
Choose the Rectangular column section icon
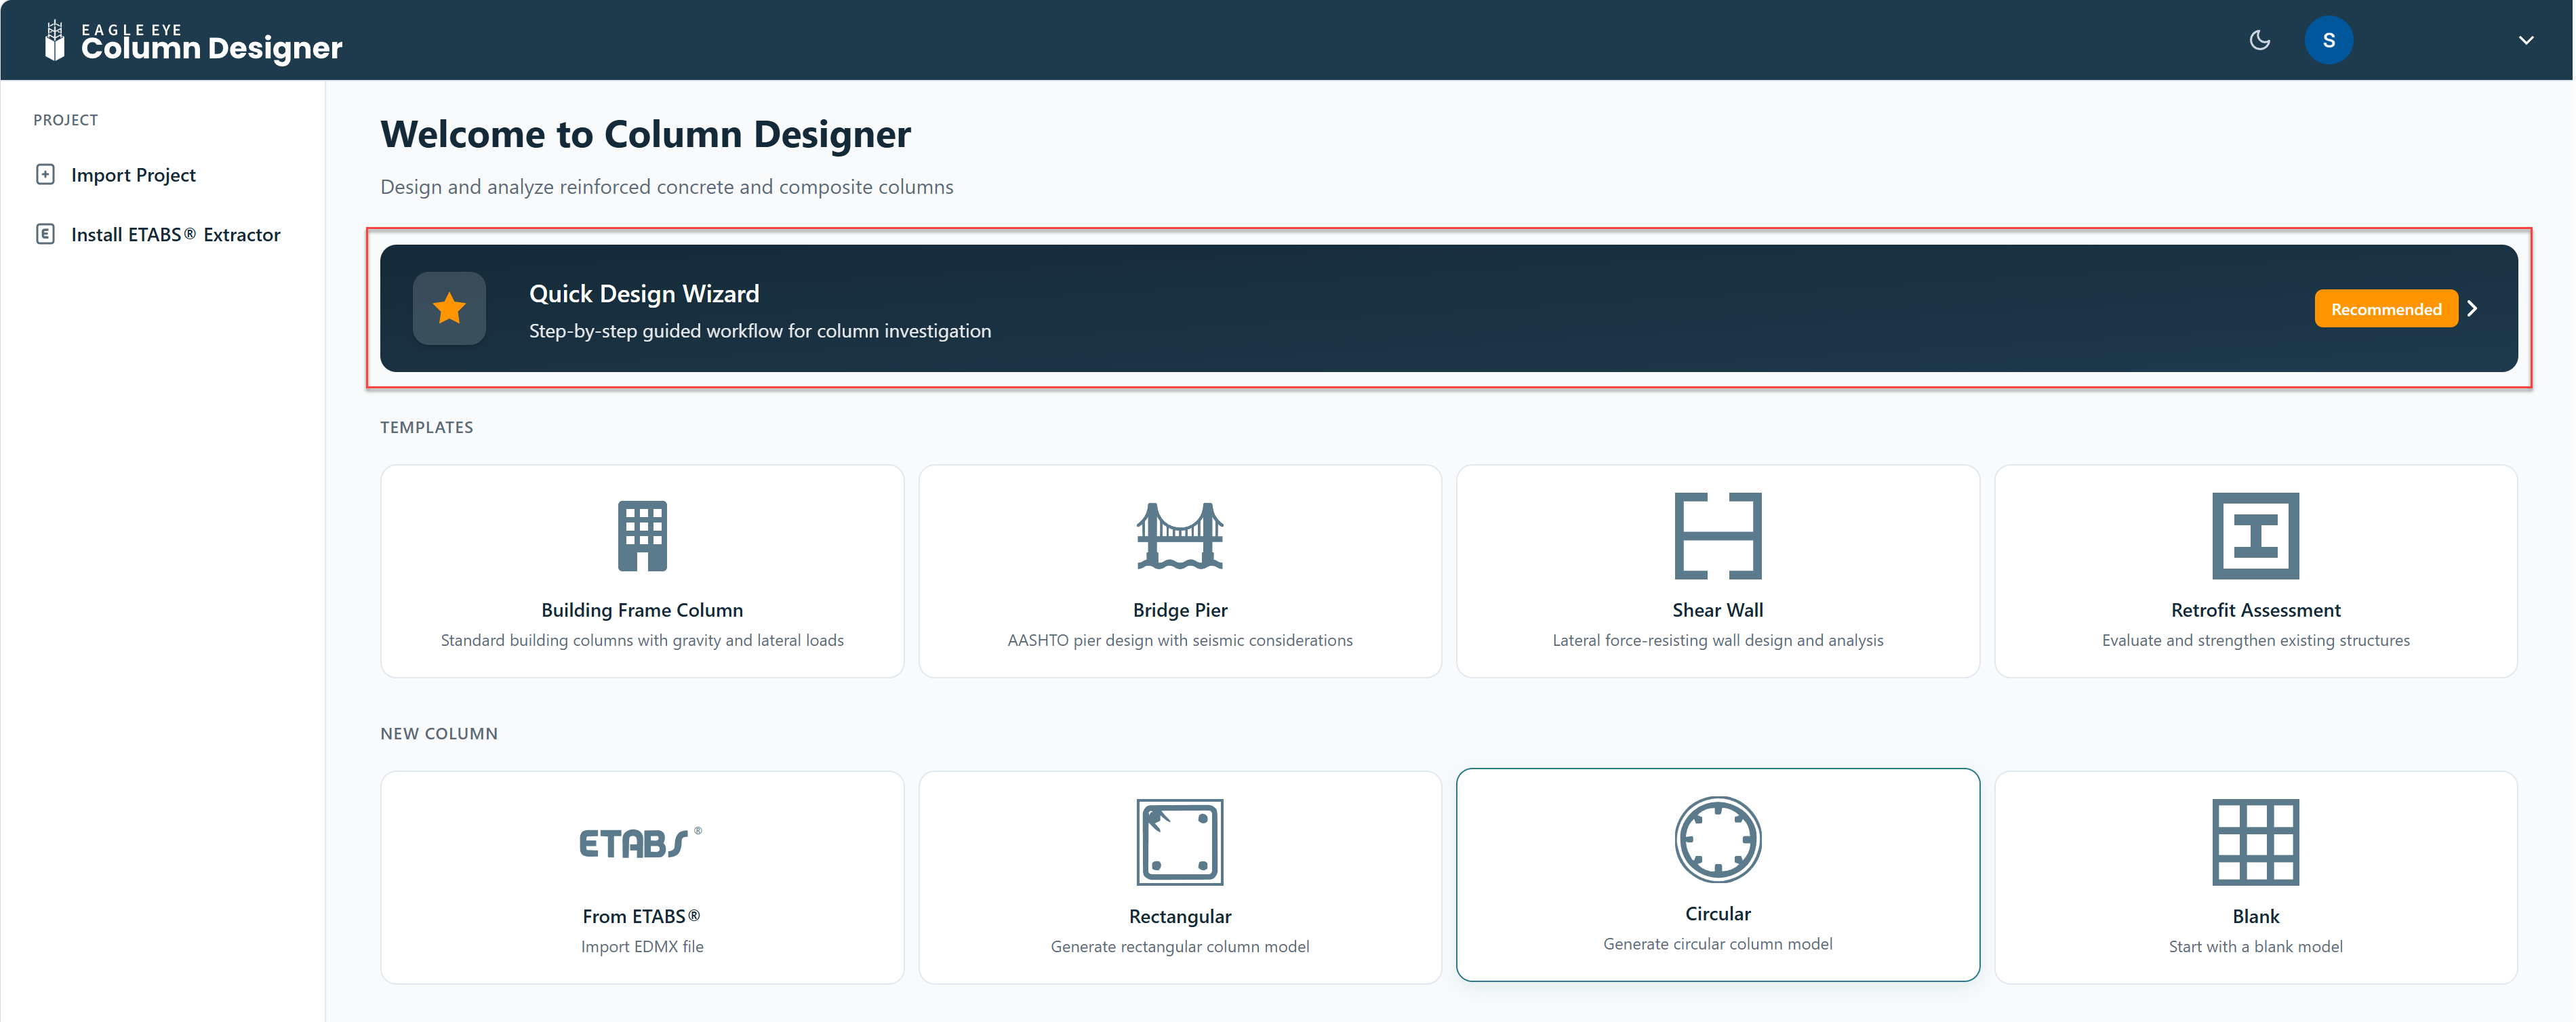[1179, 842]
